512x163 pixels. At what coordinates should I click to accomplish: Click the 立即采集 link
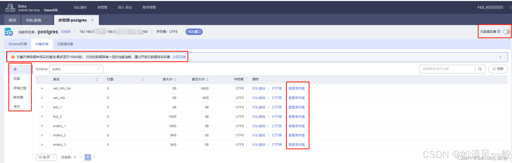(x=179, y=57)
